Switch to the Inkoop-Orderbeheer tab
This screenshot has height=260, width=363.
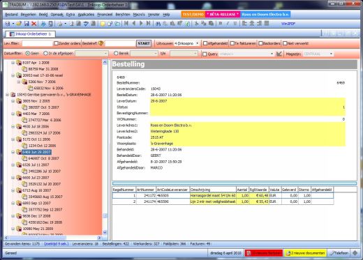pos(30,34)
